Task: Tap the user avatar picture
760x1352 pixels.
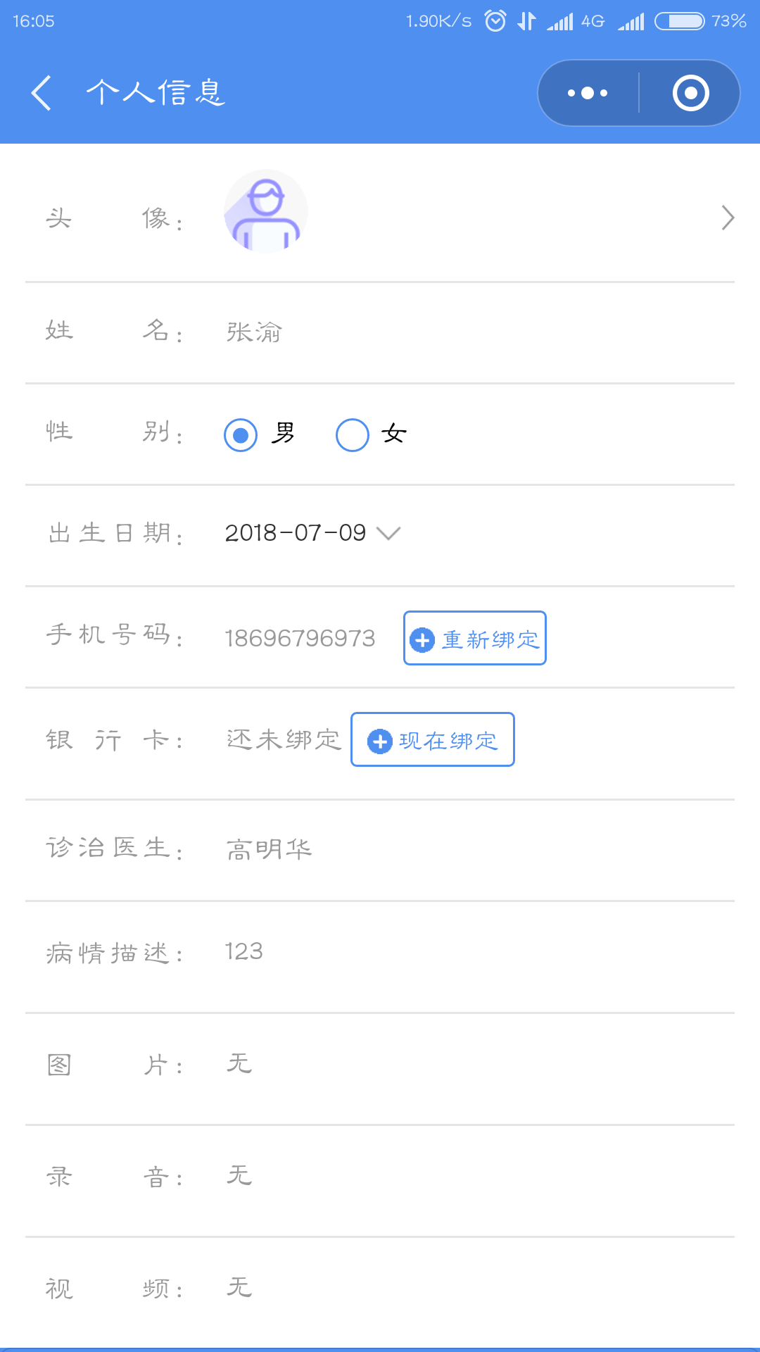Action: [x=266, y=211]
